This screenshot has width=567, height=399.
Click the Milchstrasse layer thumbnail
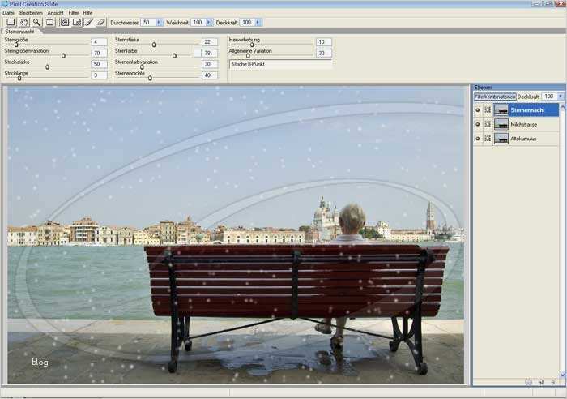click(x=501, y=124)
